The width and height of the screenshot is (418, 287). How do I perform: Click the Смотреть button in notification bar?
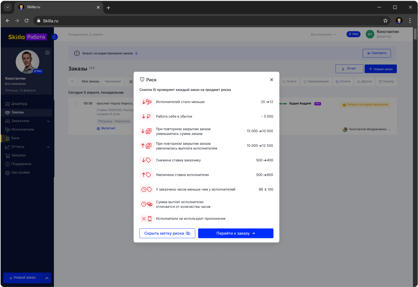(377, 53)
